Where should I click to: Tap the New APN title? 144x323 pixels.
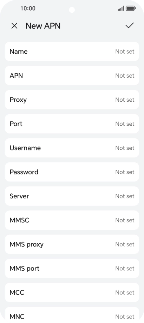(43, 26)
